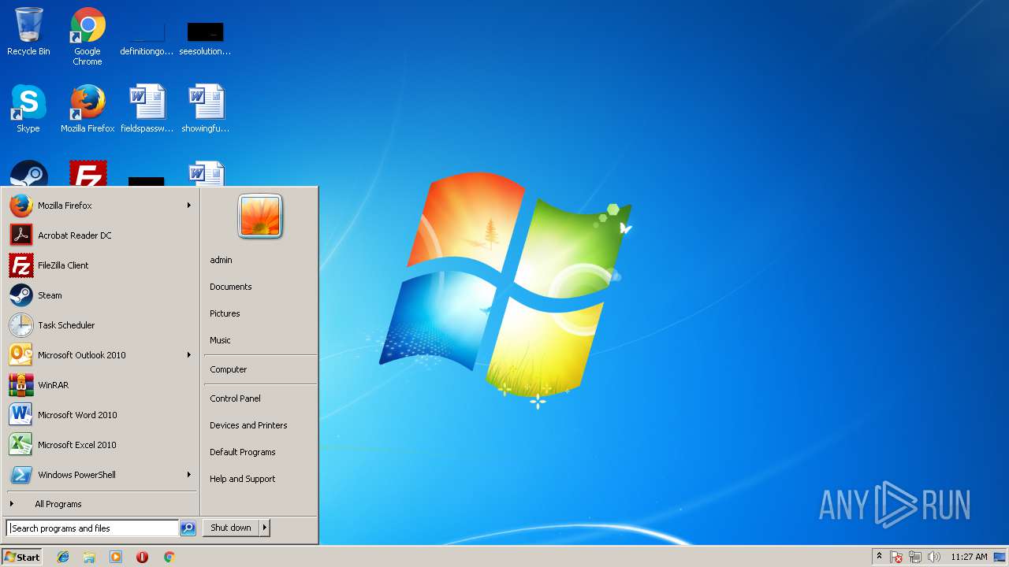Expand All Programs list

pos(101,504)
